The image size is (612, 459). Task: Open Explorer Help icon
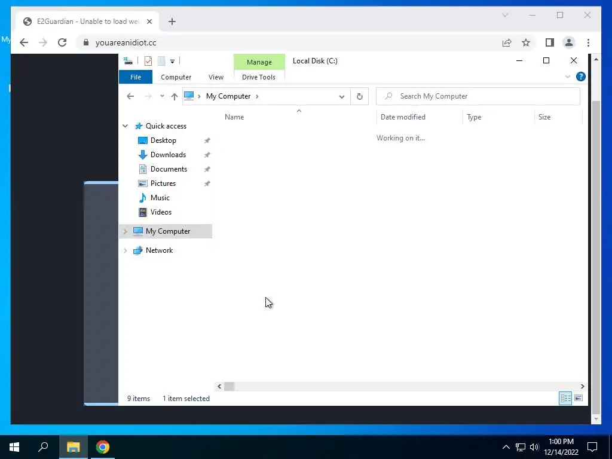click(580, 77)
